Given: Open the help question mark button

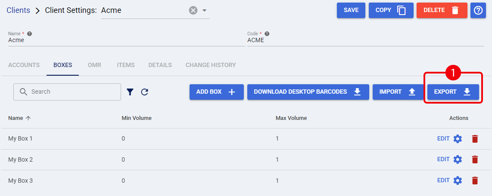Looking at the screenshot, I should 478,10.
